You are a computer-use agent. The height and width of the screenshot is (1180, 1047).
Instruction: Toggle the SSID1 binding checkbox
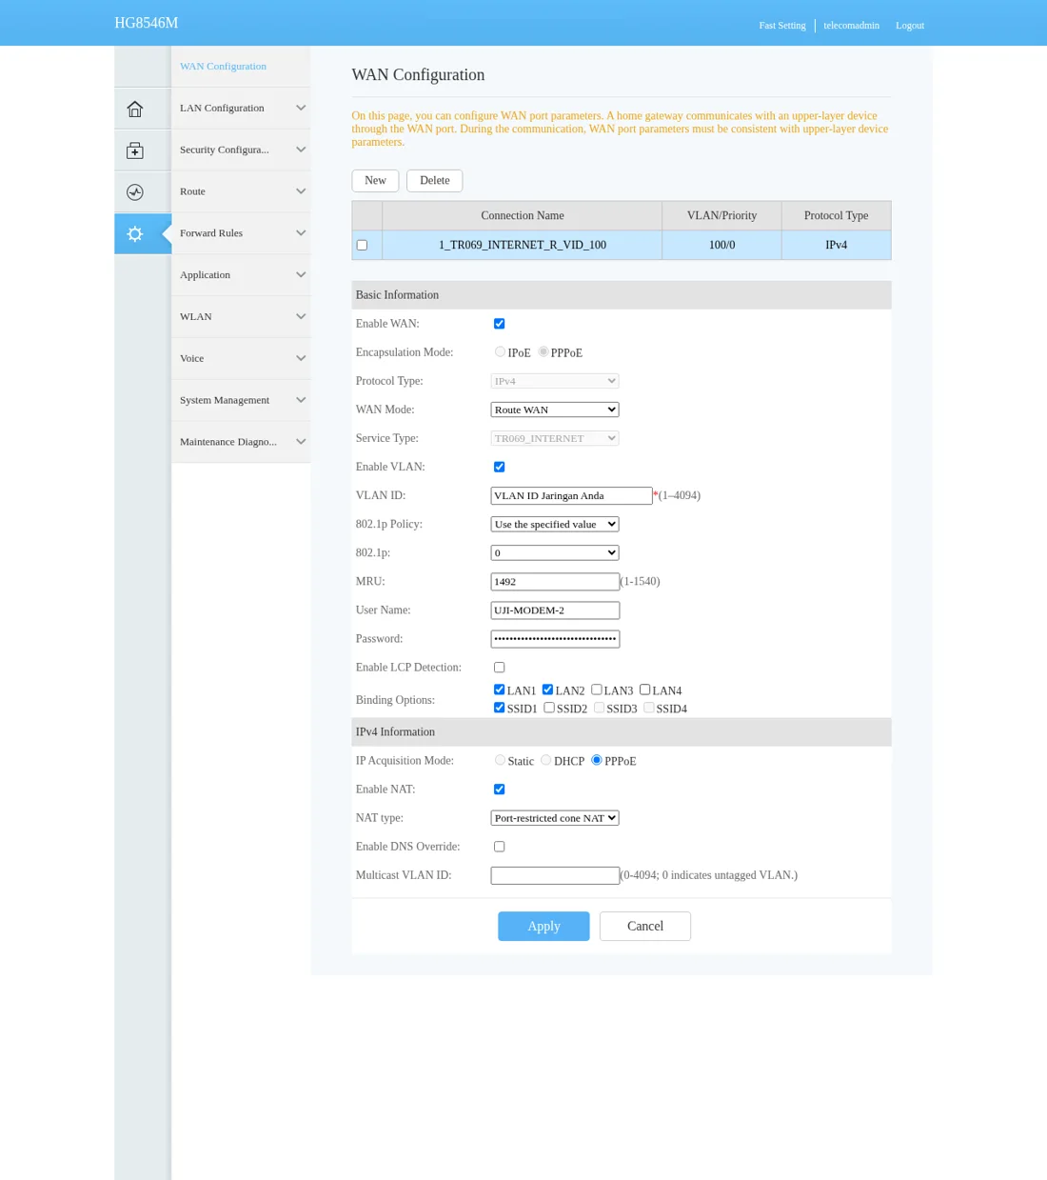click(x=499, y=708)
